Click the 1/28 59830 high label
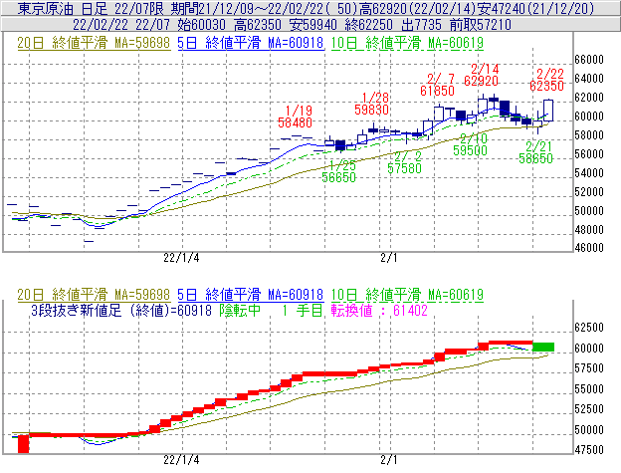The width and height of the screenshot is (621, 473). (x=371, y=104)
